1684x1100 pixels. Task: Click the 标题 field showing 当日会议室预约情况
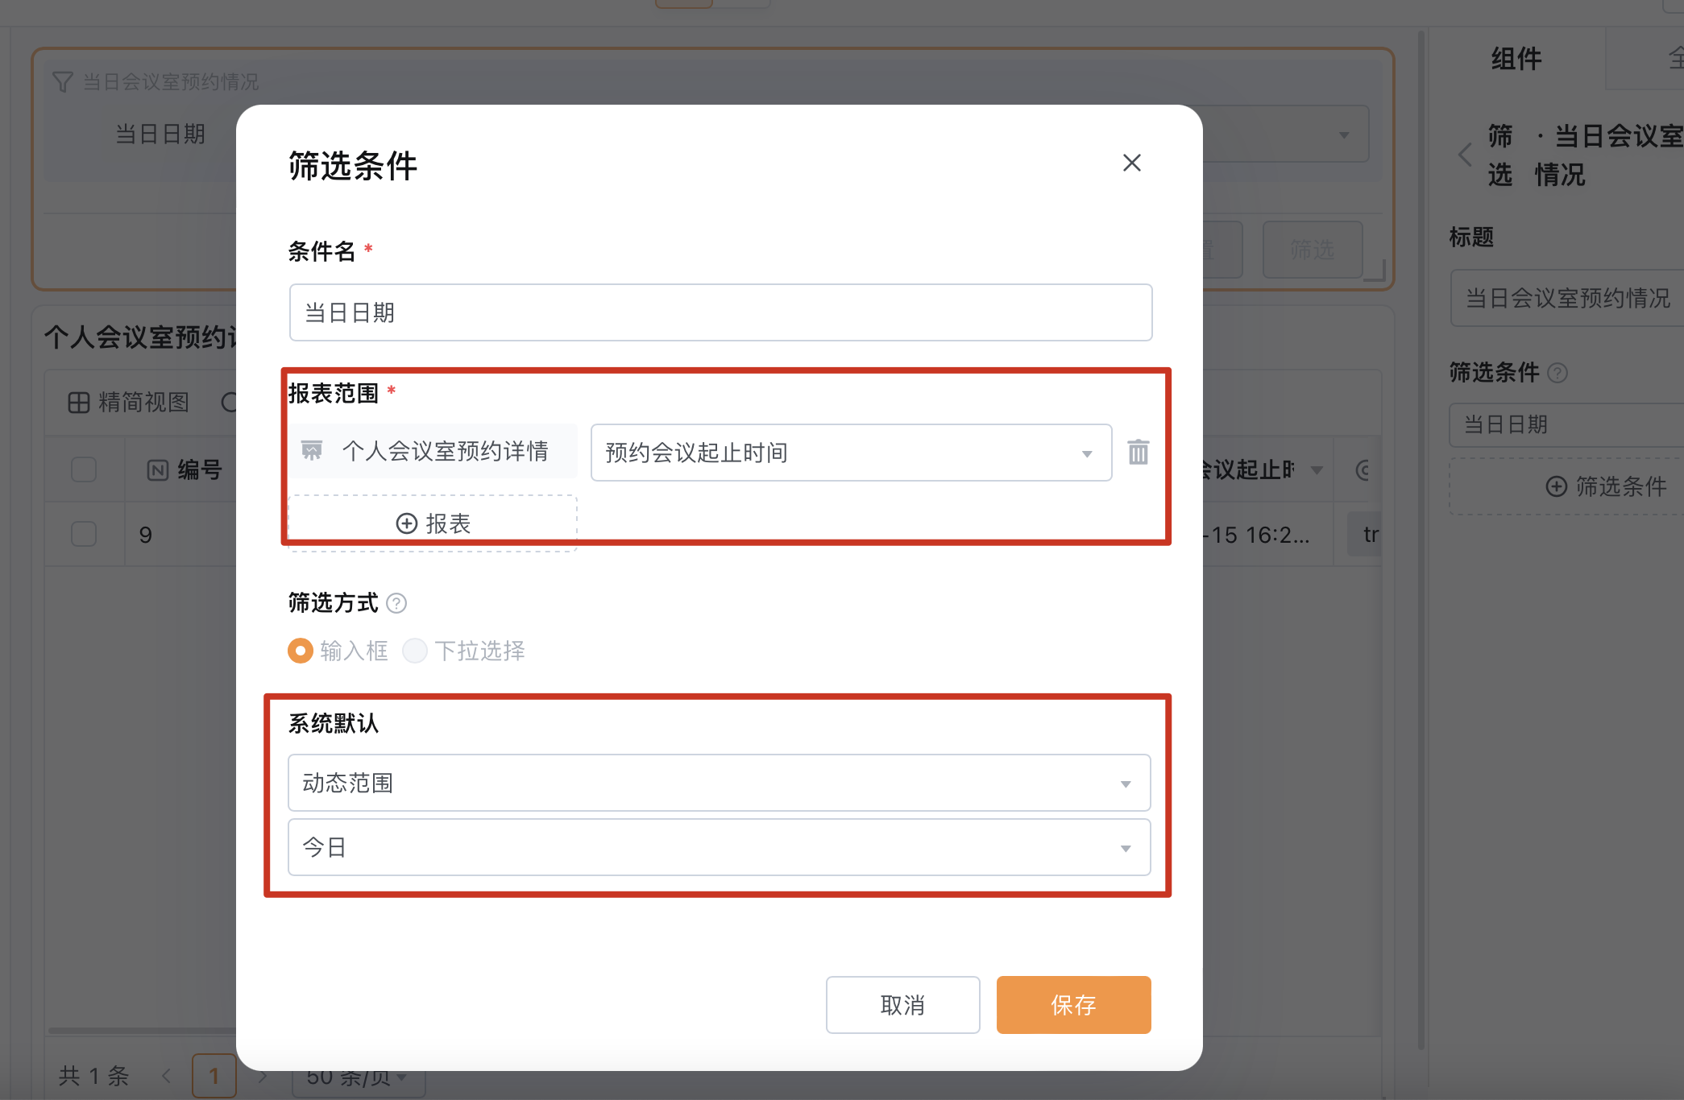click(x=1567, y=298)
